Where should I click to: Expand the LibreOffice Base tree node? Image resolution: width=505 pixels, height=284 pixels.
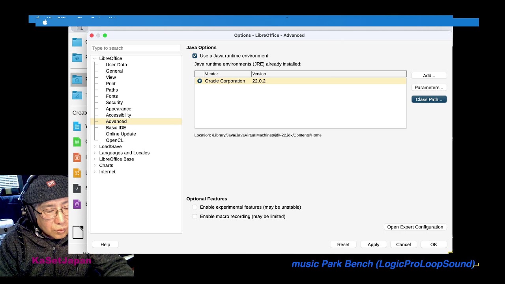94,159
